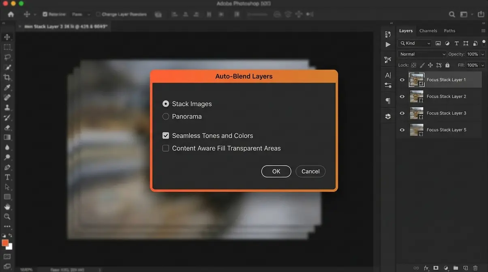
Task: Select the Move tool in the toolbar
Action: [7, 37]
